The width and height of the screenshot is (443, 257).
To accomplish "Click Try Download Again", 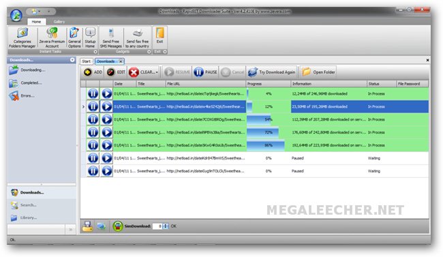I will click(x=271, y=72).
